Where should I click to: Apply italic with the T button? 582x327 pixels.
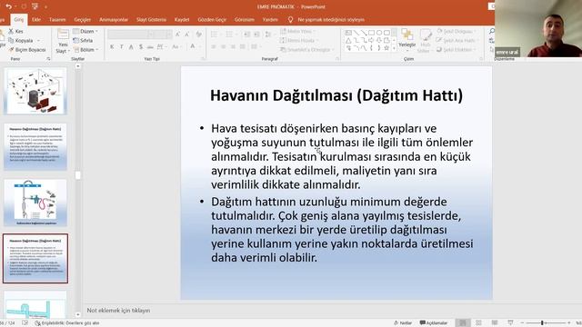click(121, 46)
